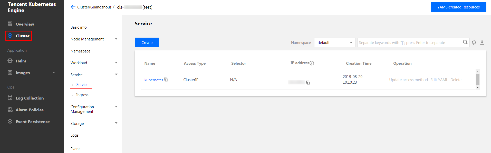This screenshot has width=491, height=153.
Task: Expand the Workload section
Action: click(x=116, y=63)
